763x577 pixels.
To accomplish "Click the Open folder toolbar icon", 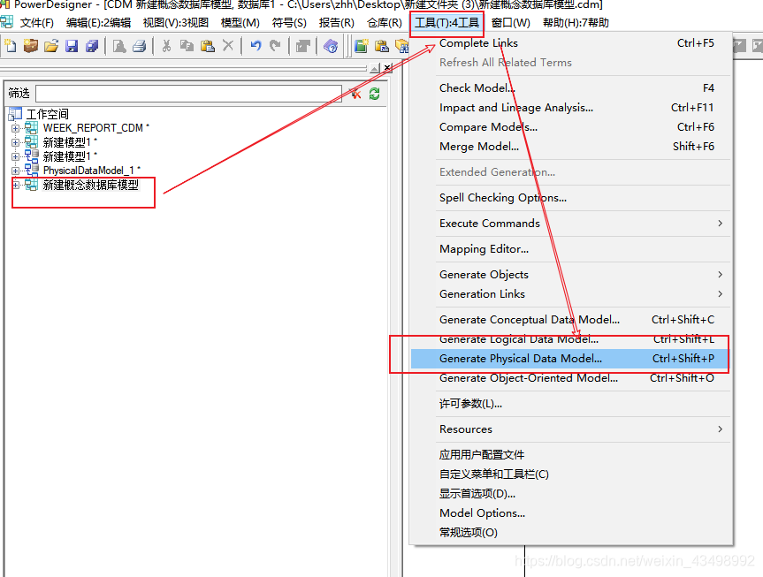I will [x=51, y=46].
